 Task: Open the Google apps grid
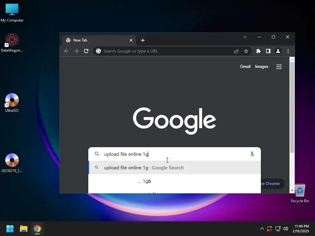tap(279, 67)
